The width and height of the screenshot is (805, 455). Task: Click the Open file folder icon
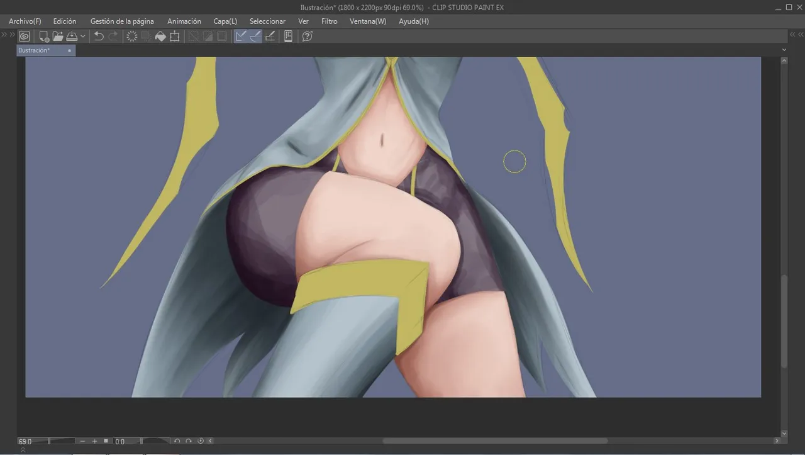(58, 37)
